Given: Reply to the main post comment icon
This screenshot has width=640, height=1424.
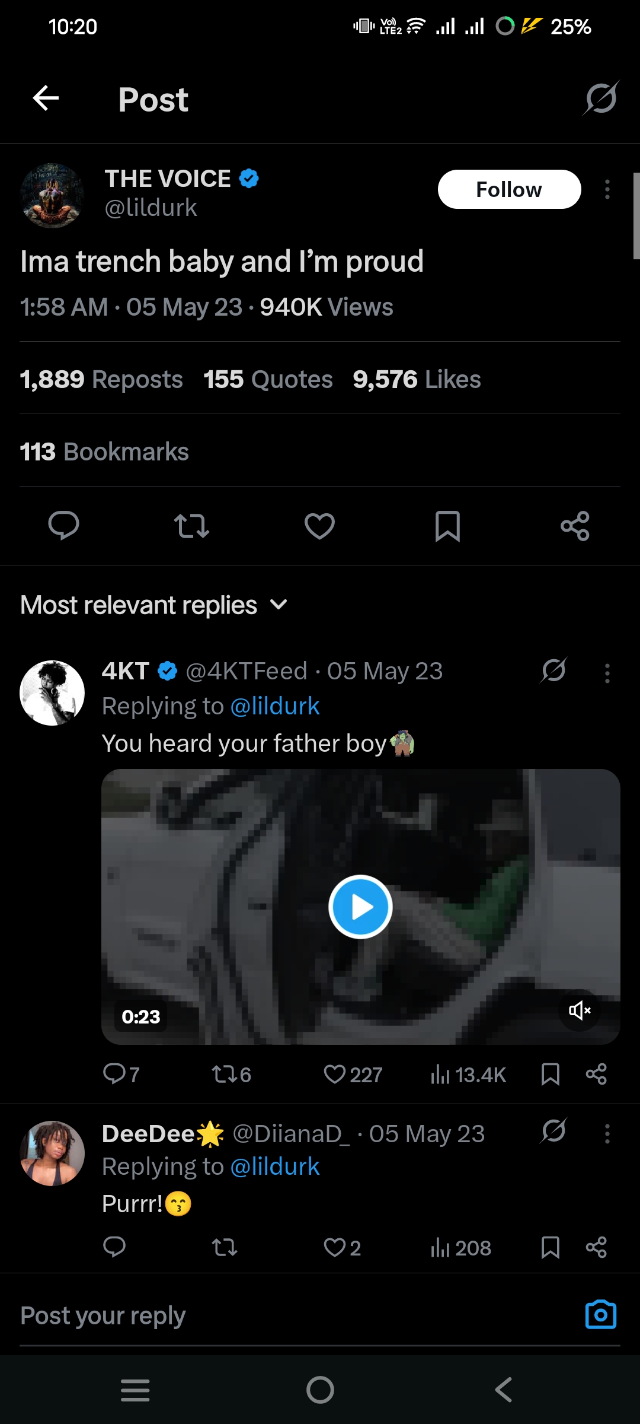Looking at the screenshot, I should click(63, 526).
